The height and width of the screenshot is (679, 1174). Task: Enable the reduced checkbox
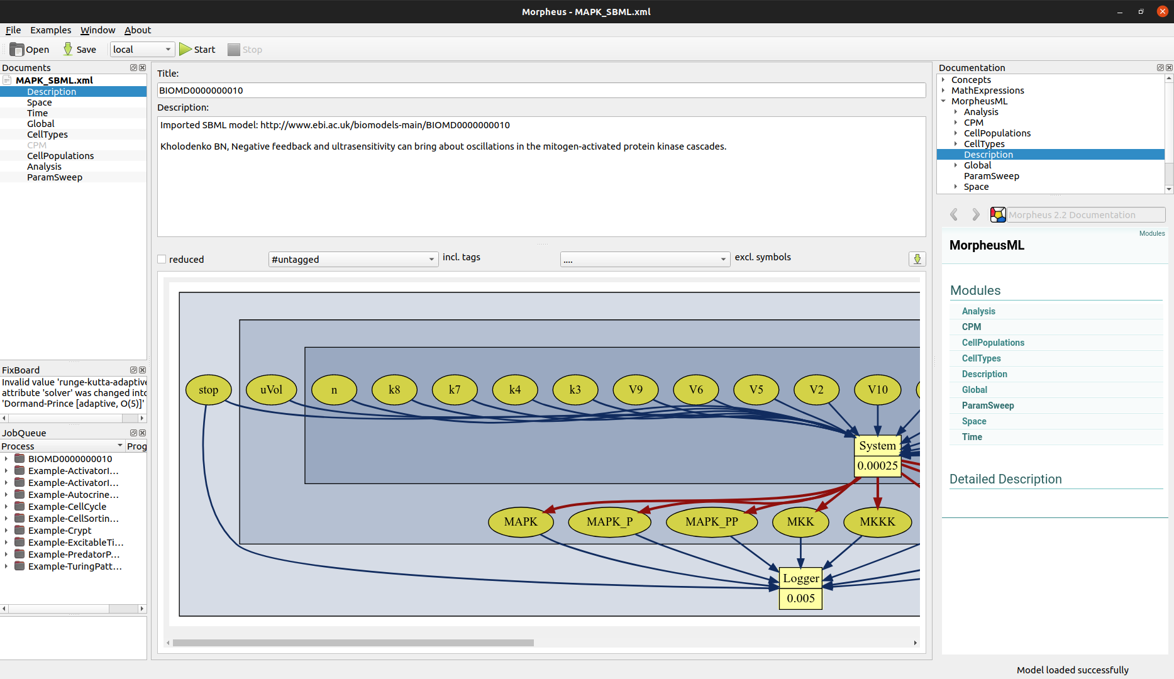click(x=162, y=260)
